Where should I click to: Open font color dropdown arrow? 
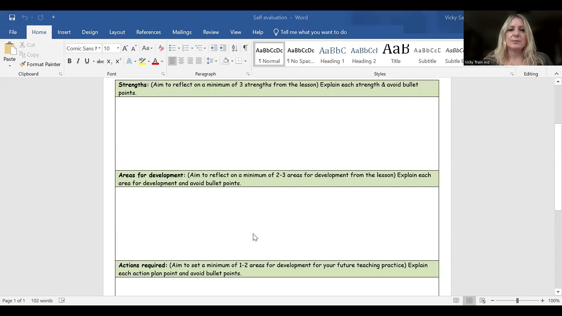(162, 61)
